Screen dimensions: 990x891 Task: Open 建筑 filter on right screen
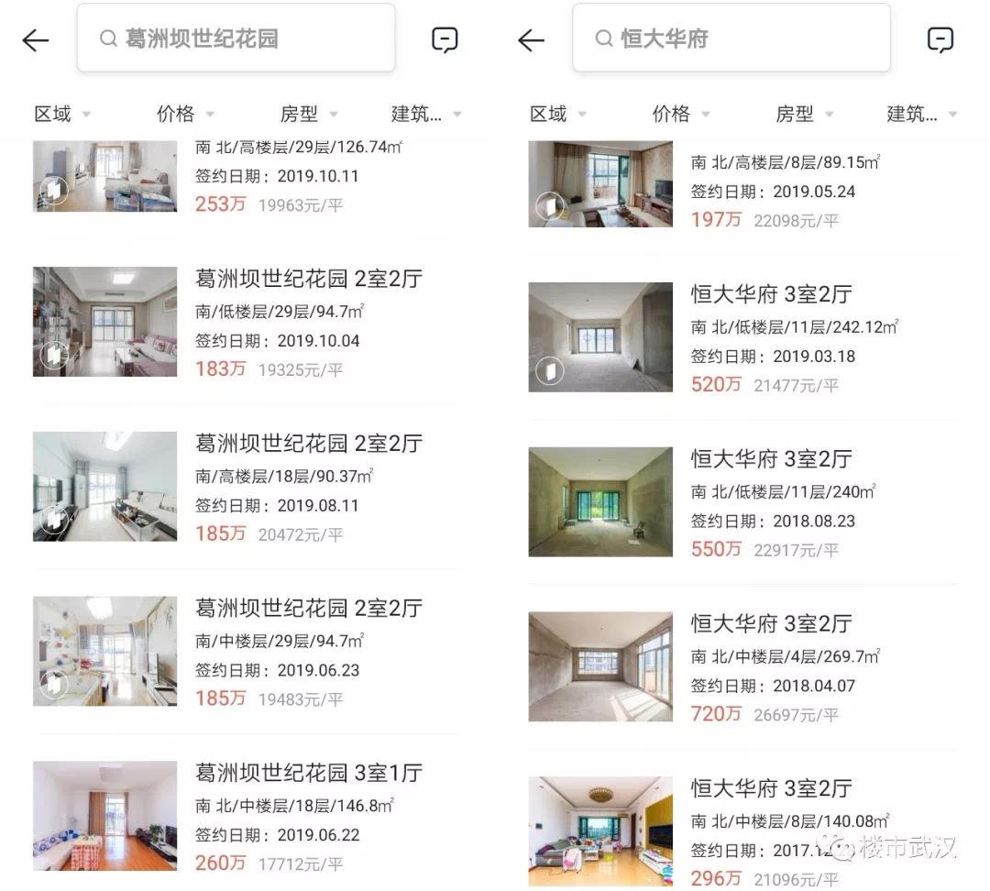[x=921, y=115]
